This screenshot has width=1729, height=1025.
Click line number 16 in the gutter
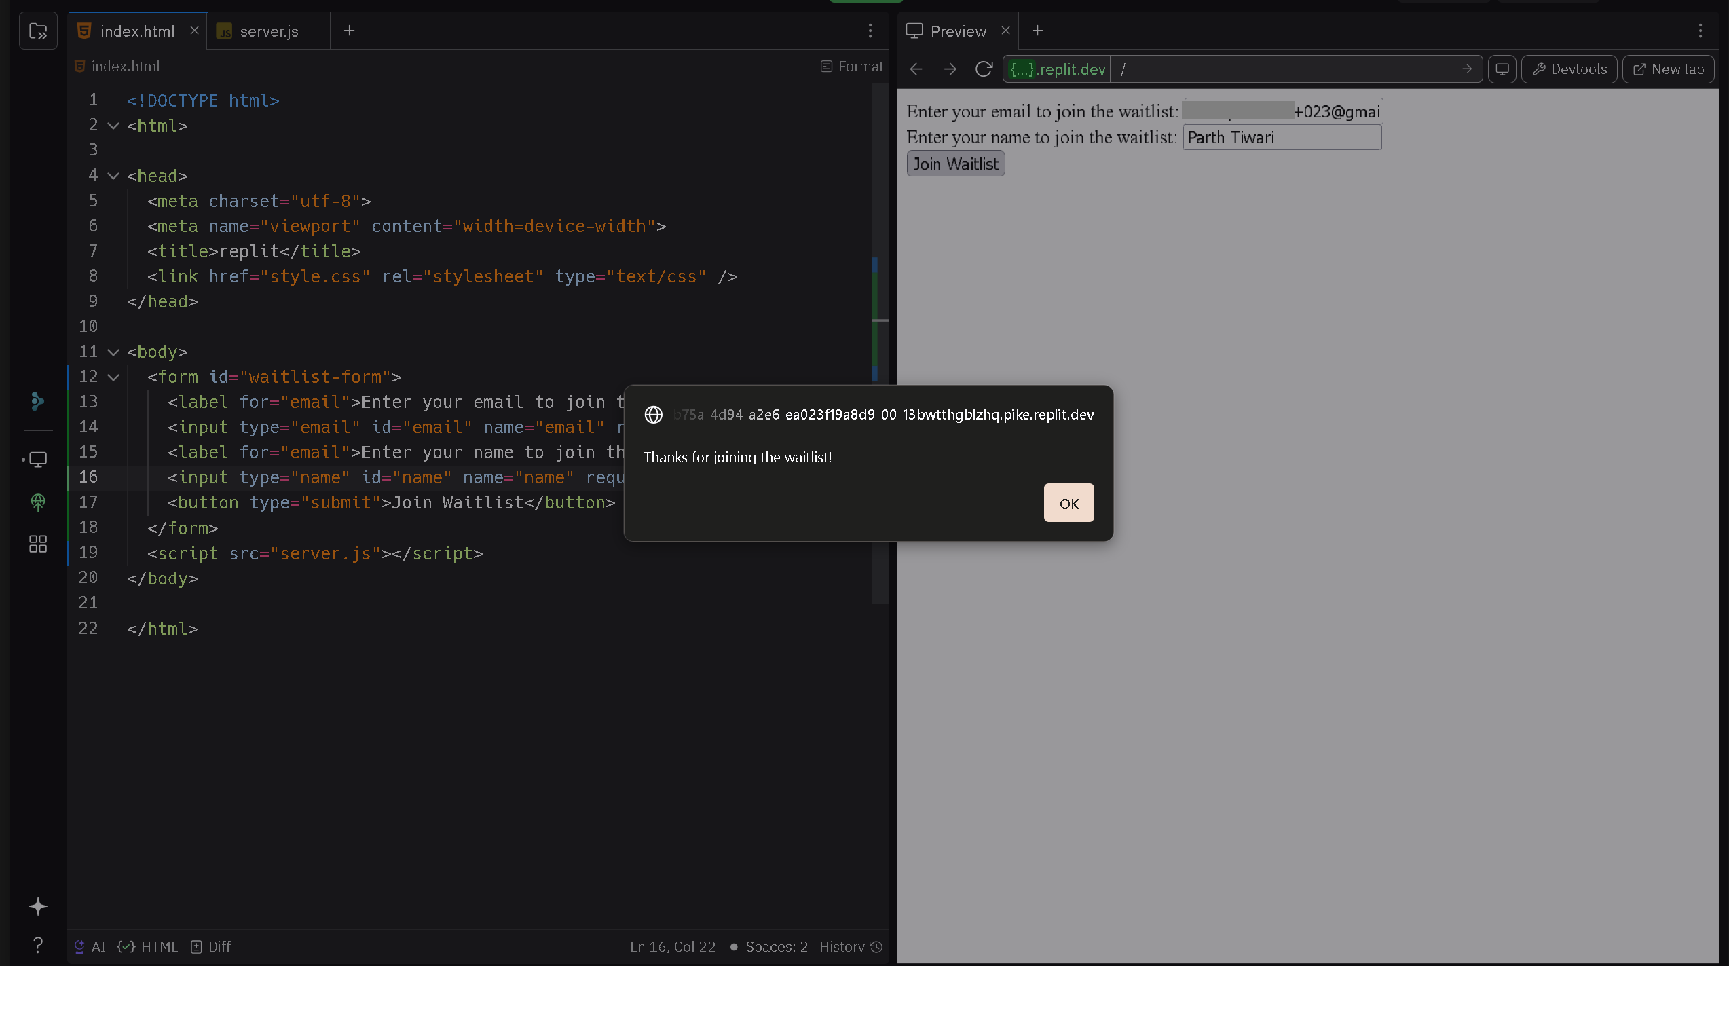(88, 477)
